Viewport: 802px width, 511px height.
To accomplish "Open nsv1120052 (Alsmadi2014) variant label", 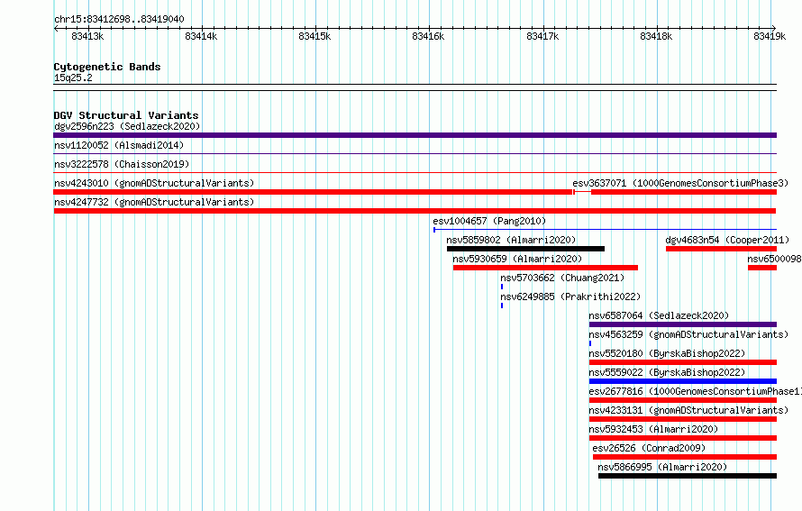I will pos(119,145).
